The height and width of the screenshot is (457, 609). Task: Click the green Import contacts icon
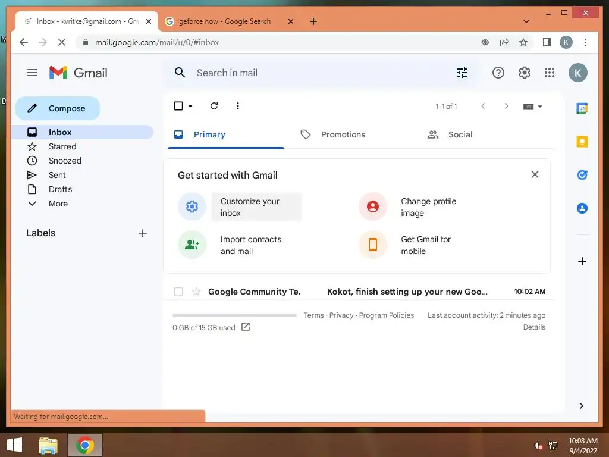[x=192, y=245]
